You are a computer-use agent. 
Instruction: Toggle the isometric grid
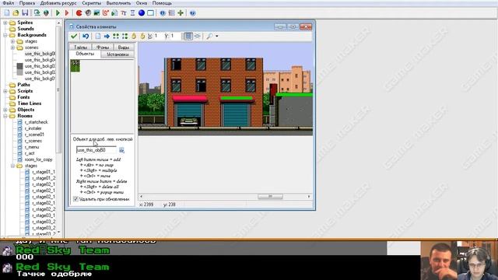point(198,37)
